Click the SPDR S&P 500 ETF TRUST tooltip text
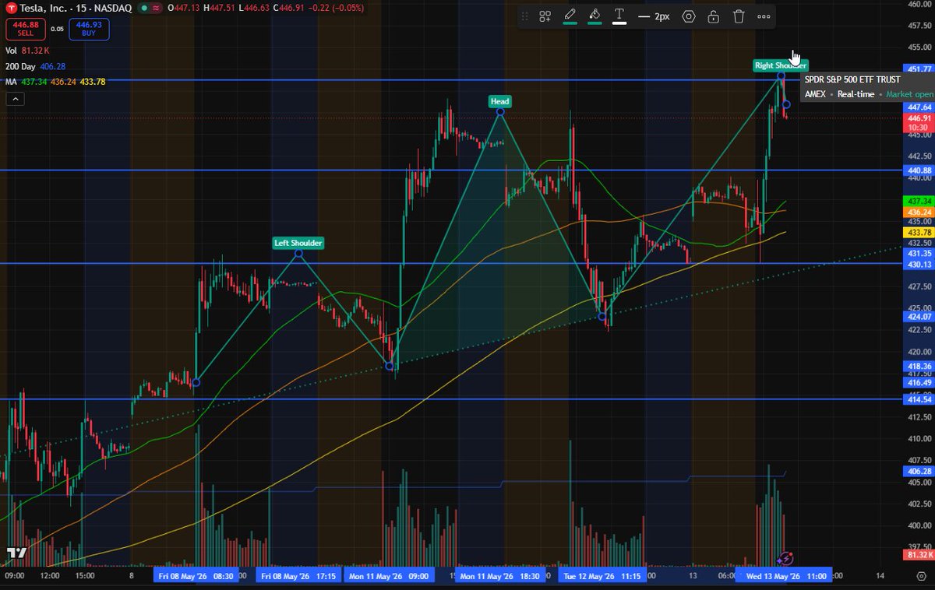This screenshot has width=935, height=590. (852, 79)
